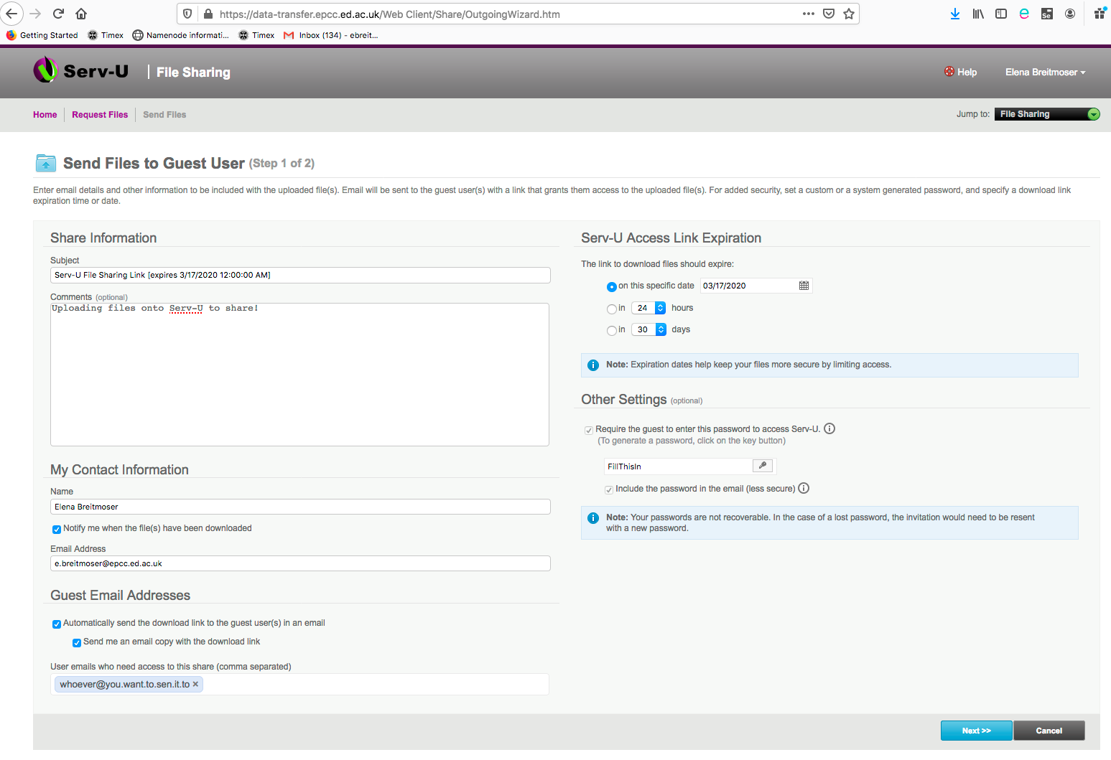Click the Cancel button
Screen dimensions: 1111x760
(1049, 731)
